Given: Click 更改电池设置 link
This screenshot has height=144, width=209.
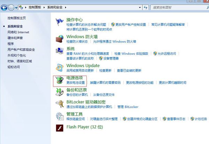Looking at the screenshot, I should [x=76, y=83].
